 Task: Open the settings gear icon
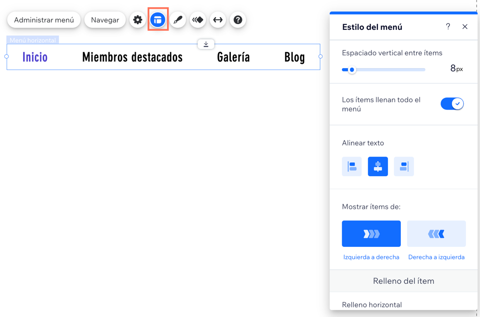137,20
